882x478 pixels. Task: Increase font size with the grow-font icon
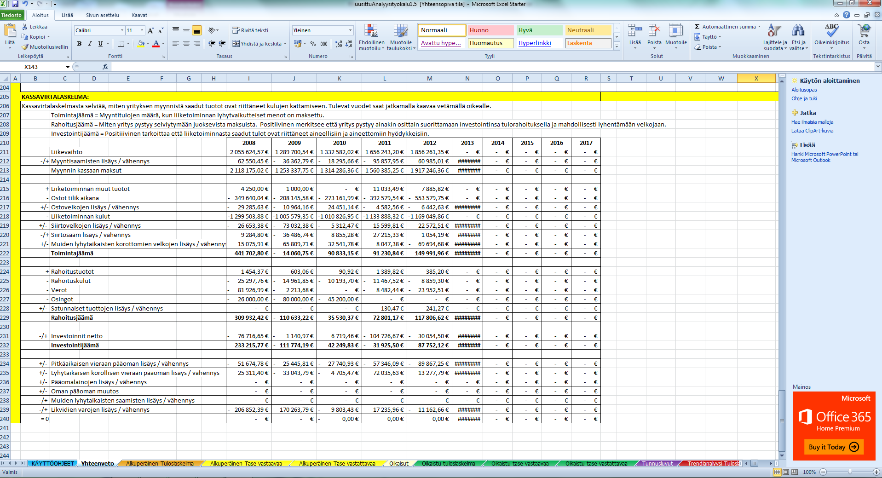click(151, 30)
